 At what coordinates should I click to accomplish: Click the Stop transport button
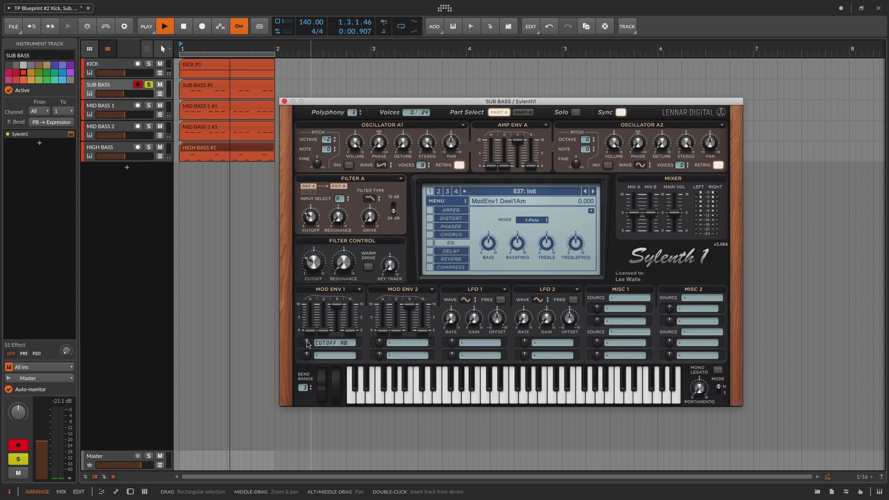183,26
